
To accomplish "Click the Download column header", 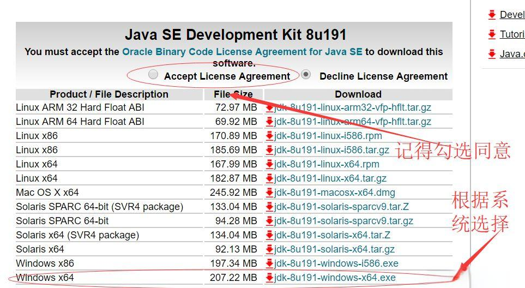I will click(358, 94).
